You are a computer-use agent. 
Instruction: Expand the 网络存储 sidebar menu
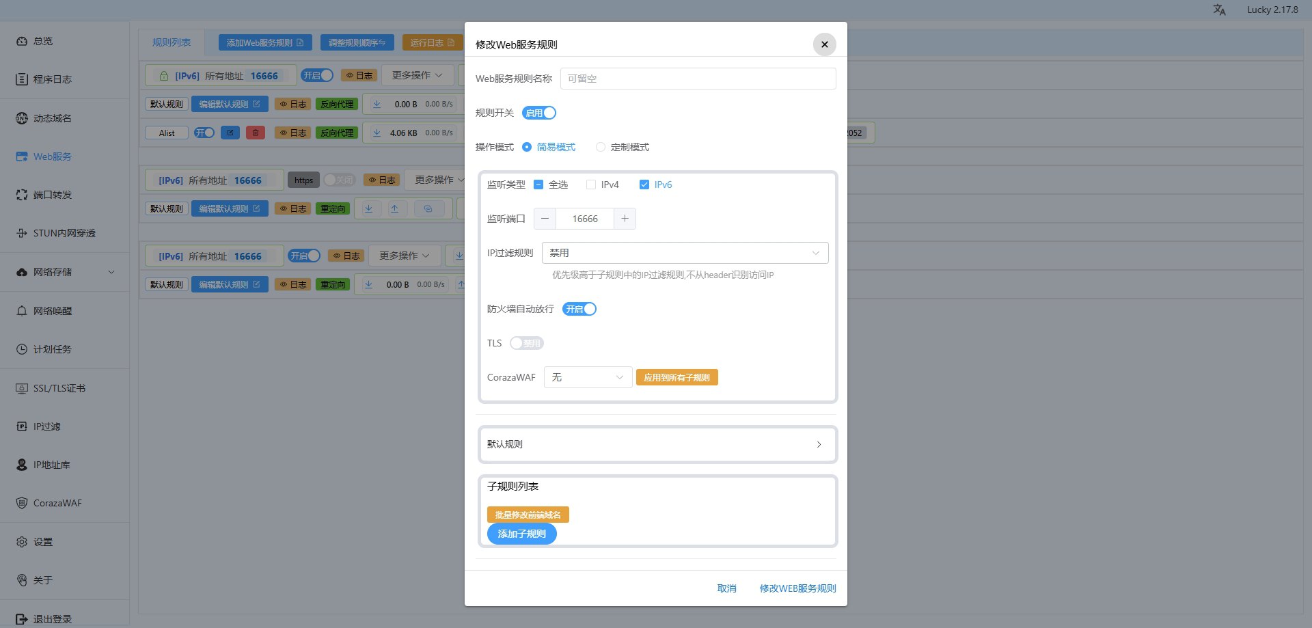tap(65, 272)
